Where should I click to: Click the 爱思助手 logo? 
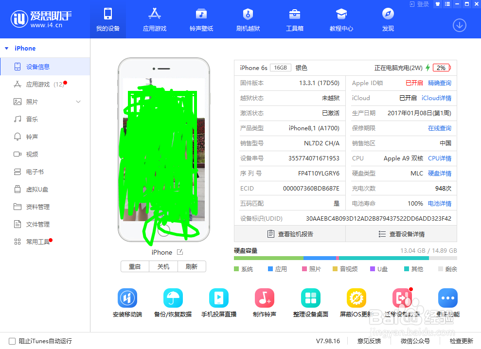pyautogui.click(x=41, y=19)
